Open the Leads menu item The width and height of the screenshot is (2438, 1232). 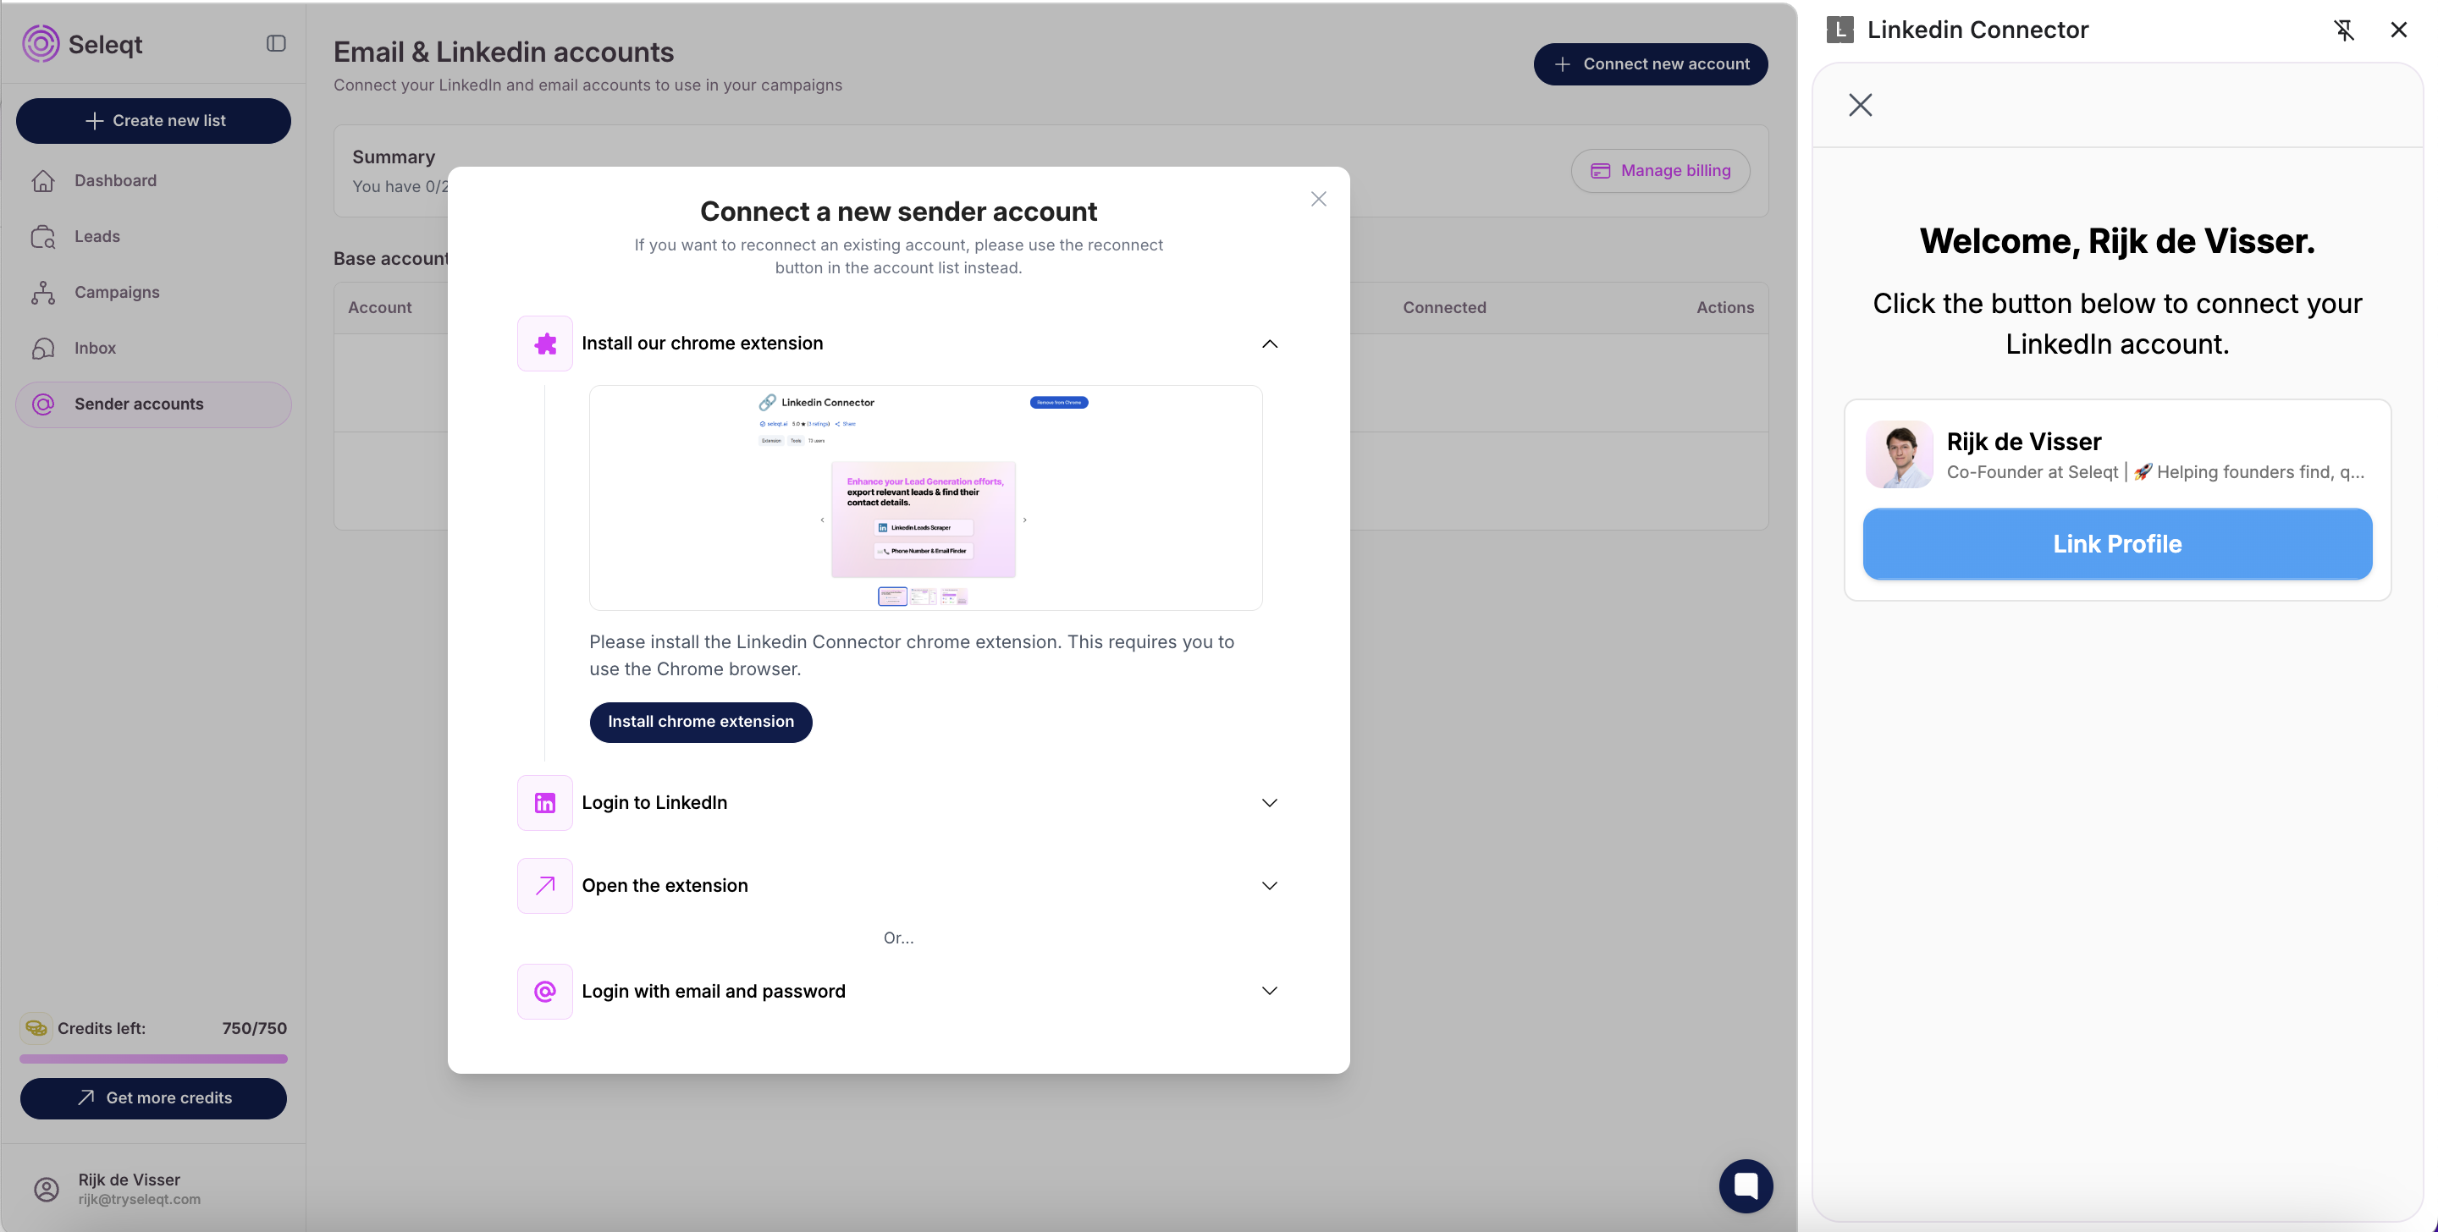pos(153,237)
